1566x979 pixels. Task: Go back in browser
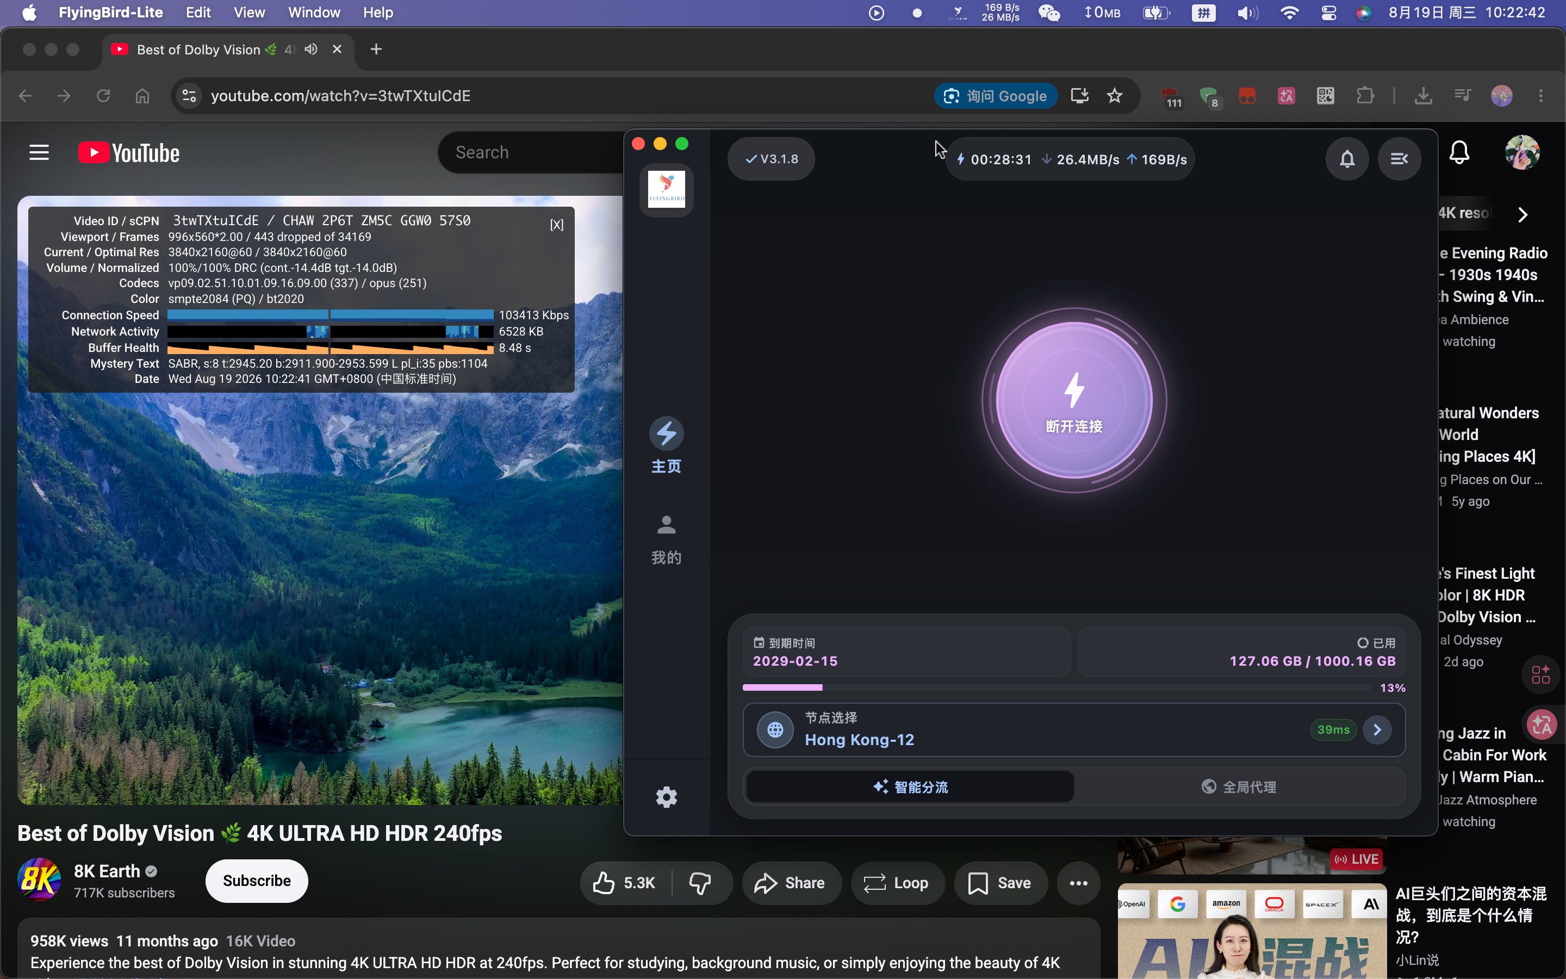click(25, 96)
